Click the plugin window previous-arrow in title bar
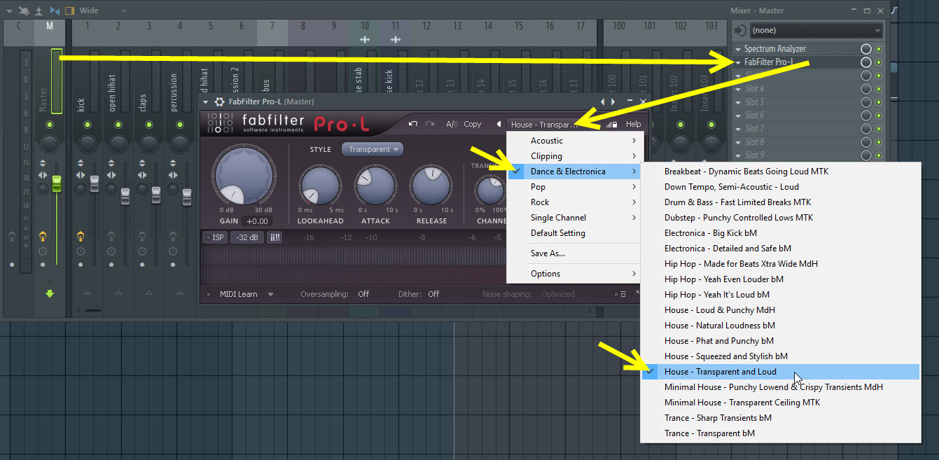 601,102
